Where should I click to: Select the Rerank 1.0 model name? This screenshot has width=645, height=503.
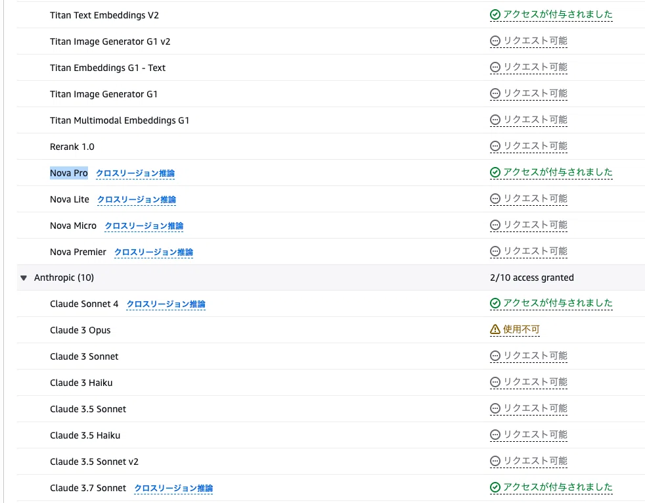pos(72,147)
